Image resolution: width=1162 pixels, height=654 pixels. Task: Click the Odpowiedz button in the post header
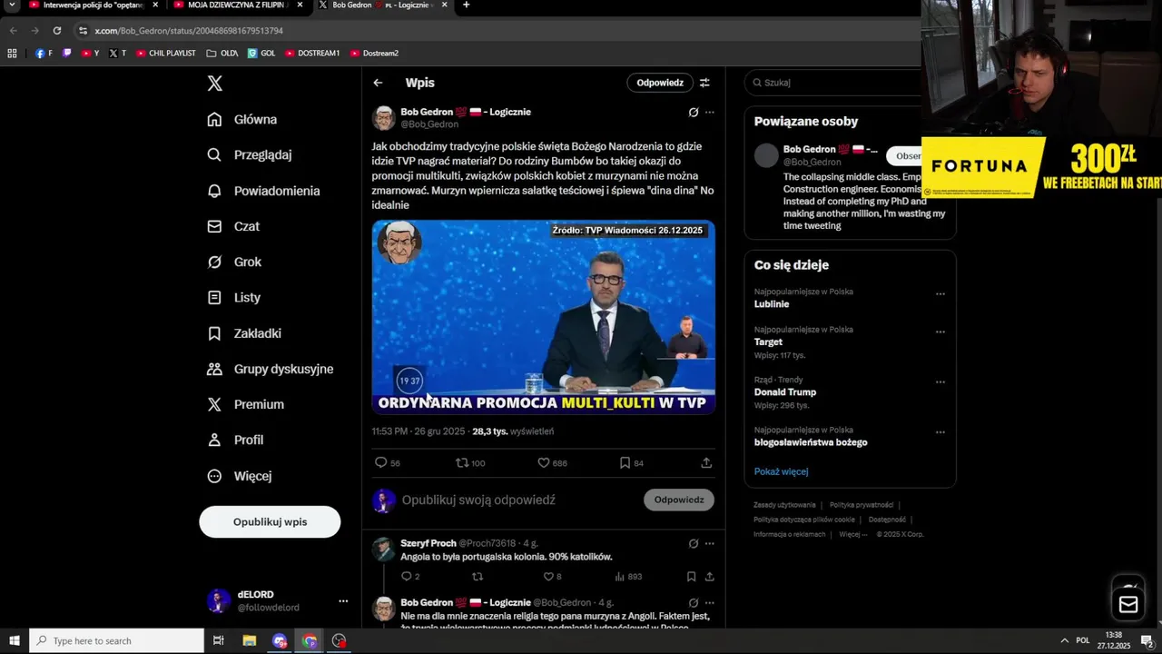click(x=660, y=83)
